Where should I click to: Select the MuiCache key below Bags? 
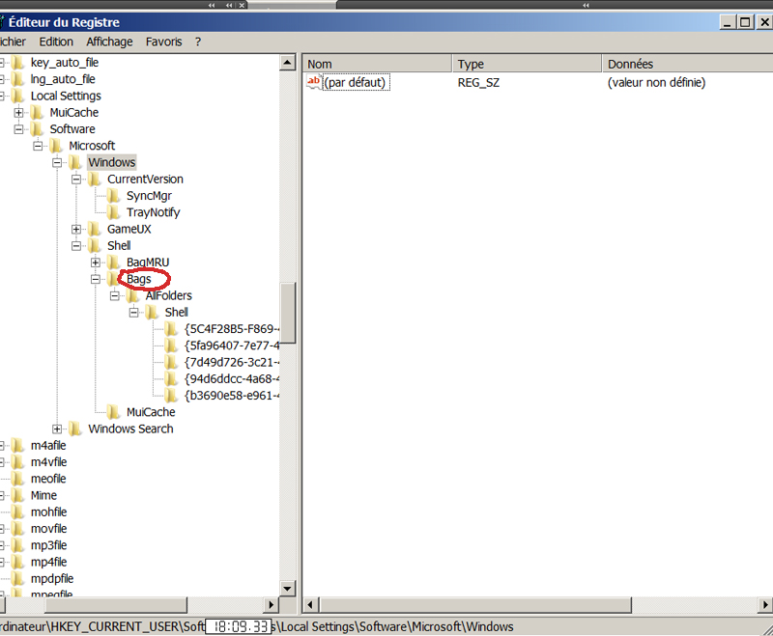click(151, 412)
